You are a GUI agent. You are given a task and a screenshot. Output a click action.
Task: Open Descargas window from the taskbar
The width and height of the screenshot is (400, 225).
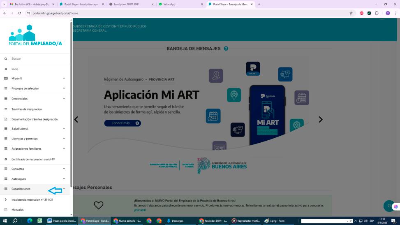click(x=177, y=221)
